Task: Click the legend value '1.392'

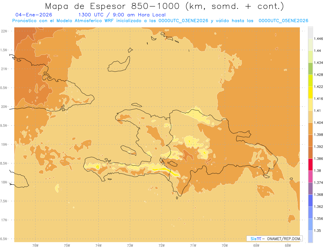Action: [318, 147]
